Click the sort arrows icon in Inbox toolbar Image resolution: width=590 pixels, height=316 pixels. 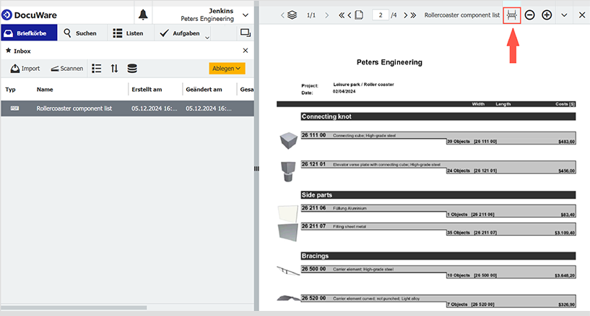tap(114, 69)
